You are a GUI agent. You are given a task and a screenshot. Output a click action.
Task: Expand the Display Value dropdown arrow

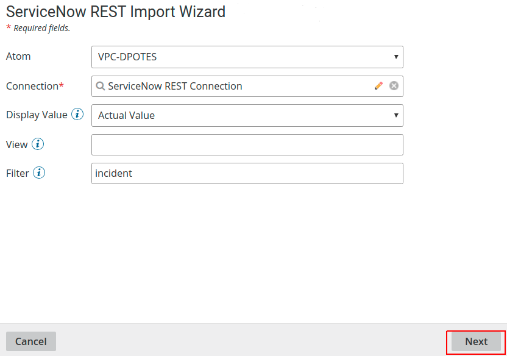(396, 115)
